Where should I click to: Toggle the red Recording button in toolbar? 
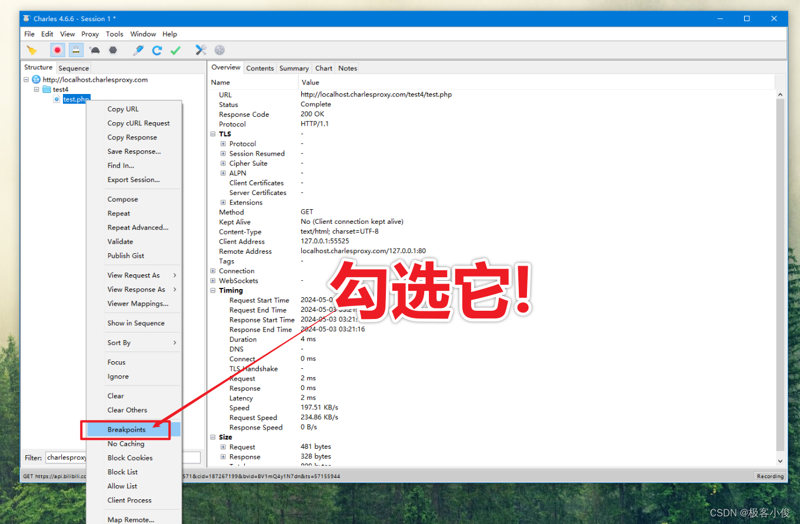(58, 51)
